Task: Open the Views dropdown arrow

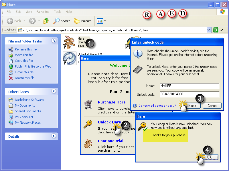Action: pyautogui.click(x=105, y=21)
